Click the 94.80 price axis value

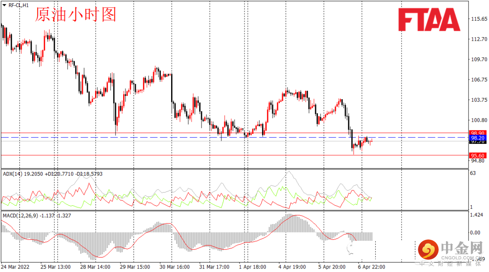478,161
